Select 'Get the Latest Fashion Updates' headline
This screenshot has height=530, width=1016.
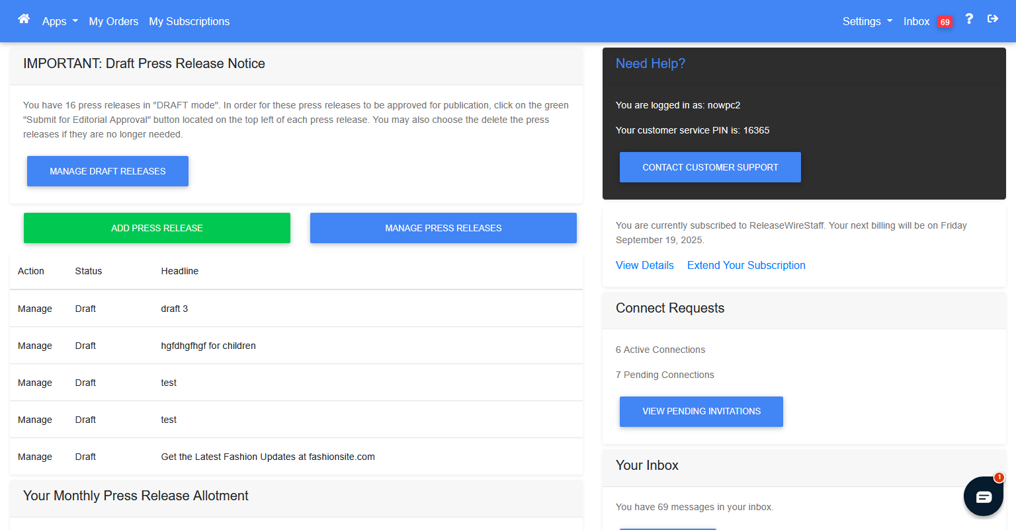[x=268, y=457]
